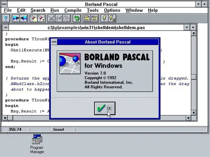
Task: Click the shelldem.pas file path title bar
Action: point(96,27)
